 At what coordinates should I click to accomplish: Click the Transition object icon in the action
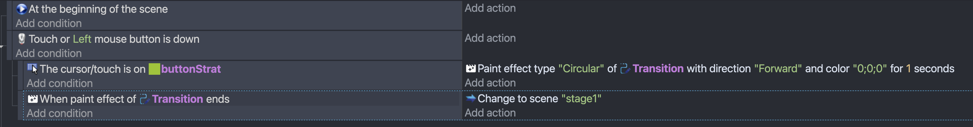click(x=625, y=68)
